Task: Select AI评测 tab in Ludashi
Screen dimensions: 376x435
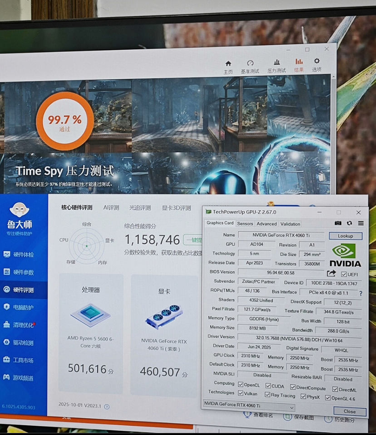Action: pos(111,208)
